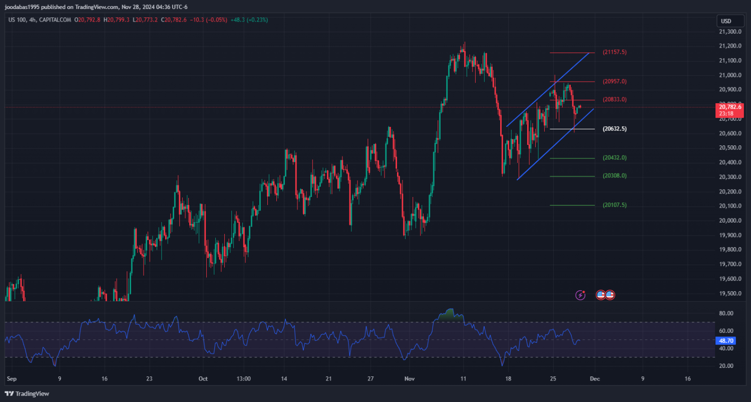Click the red (20957.0) level label
This screenshot has height=402, width=751.
click(614, 81)
